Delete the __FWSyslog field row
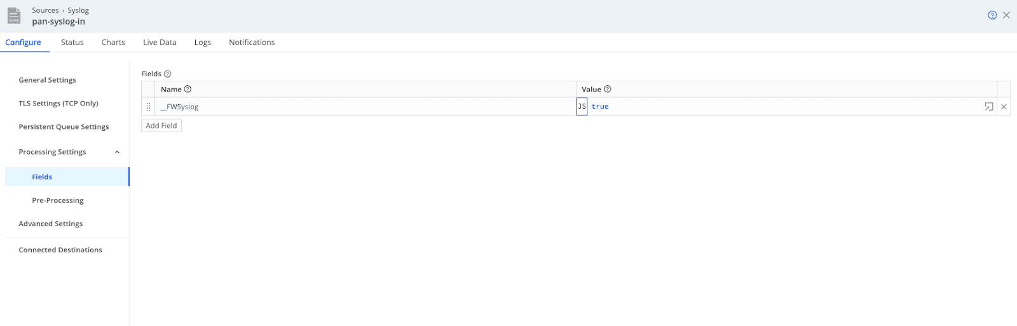The width and height of the screenshot is (1017, 326). click(1004, 107)
